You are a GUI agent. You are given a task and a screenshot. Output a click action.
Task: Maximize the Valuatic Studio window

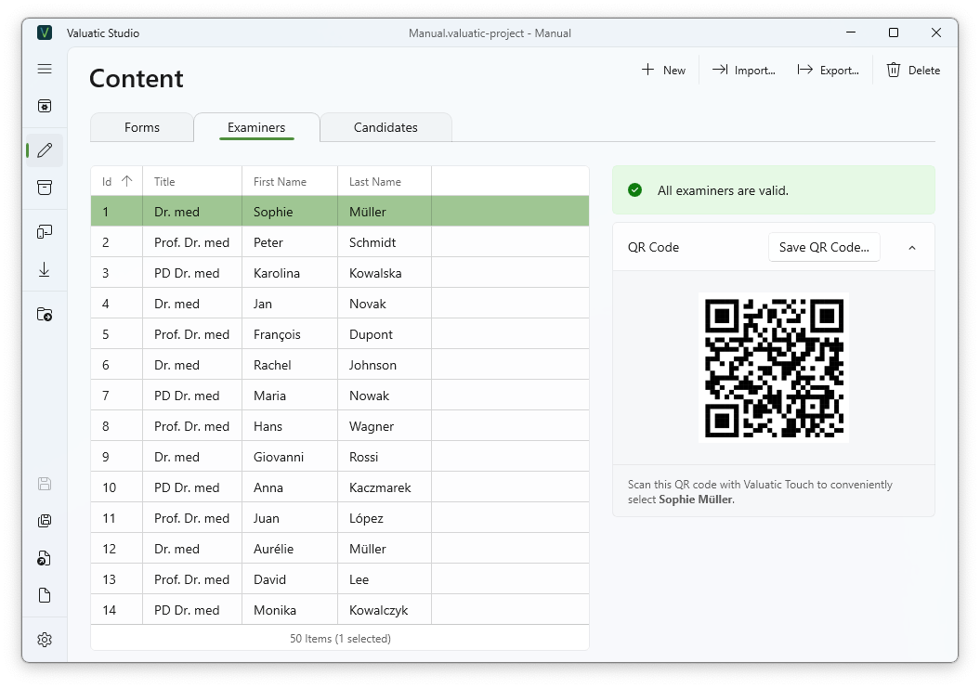click(x=893, y=32)
